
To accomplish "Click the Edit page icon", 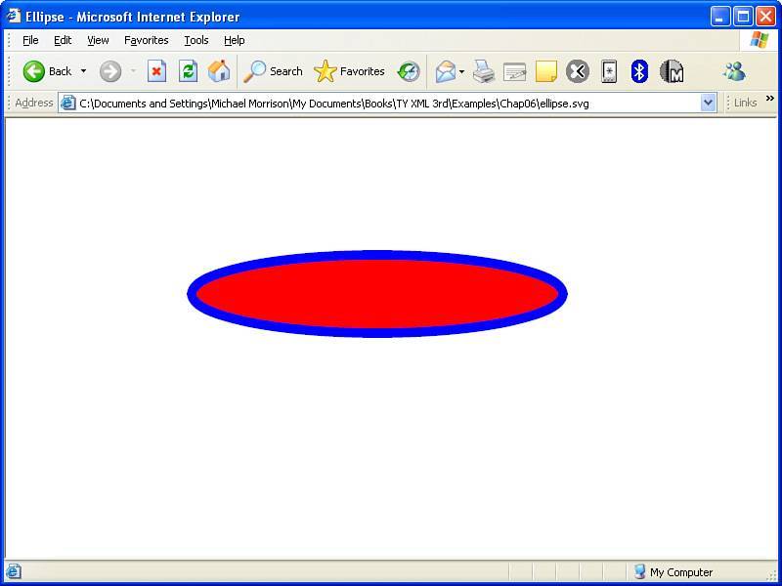I will click(x=515, y=71).
